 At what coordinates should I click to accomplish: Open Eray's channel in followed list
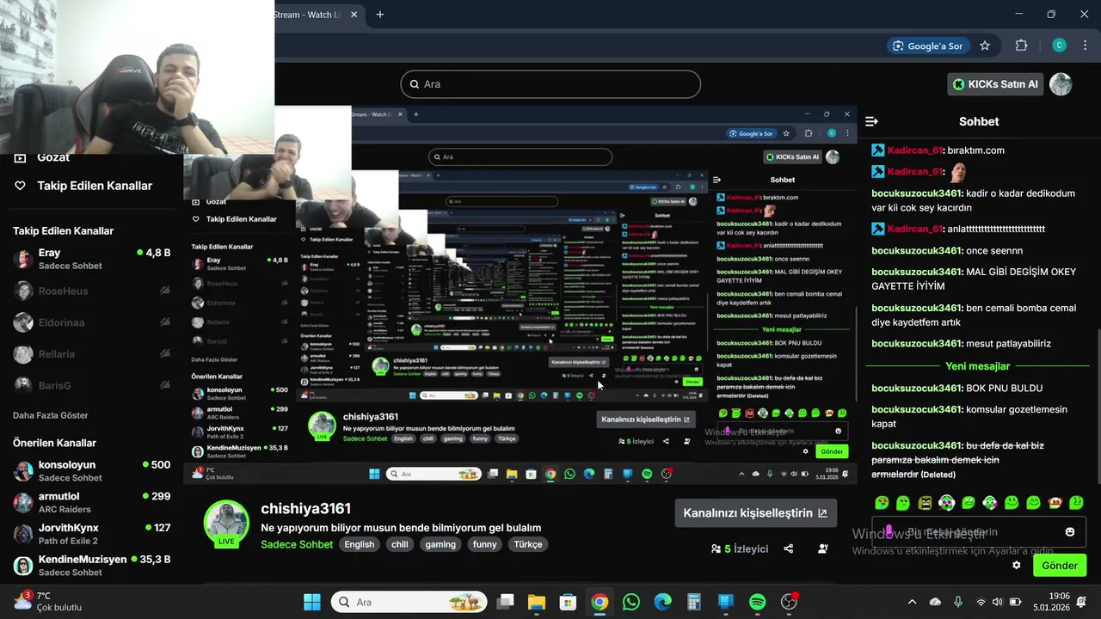tap(91, 259)
